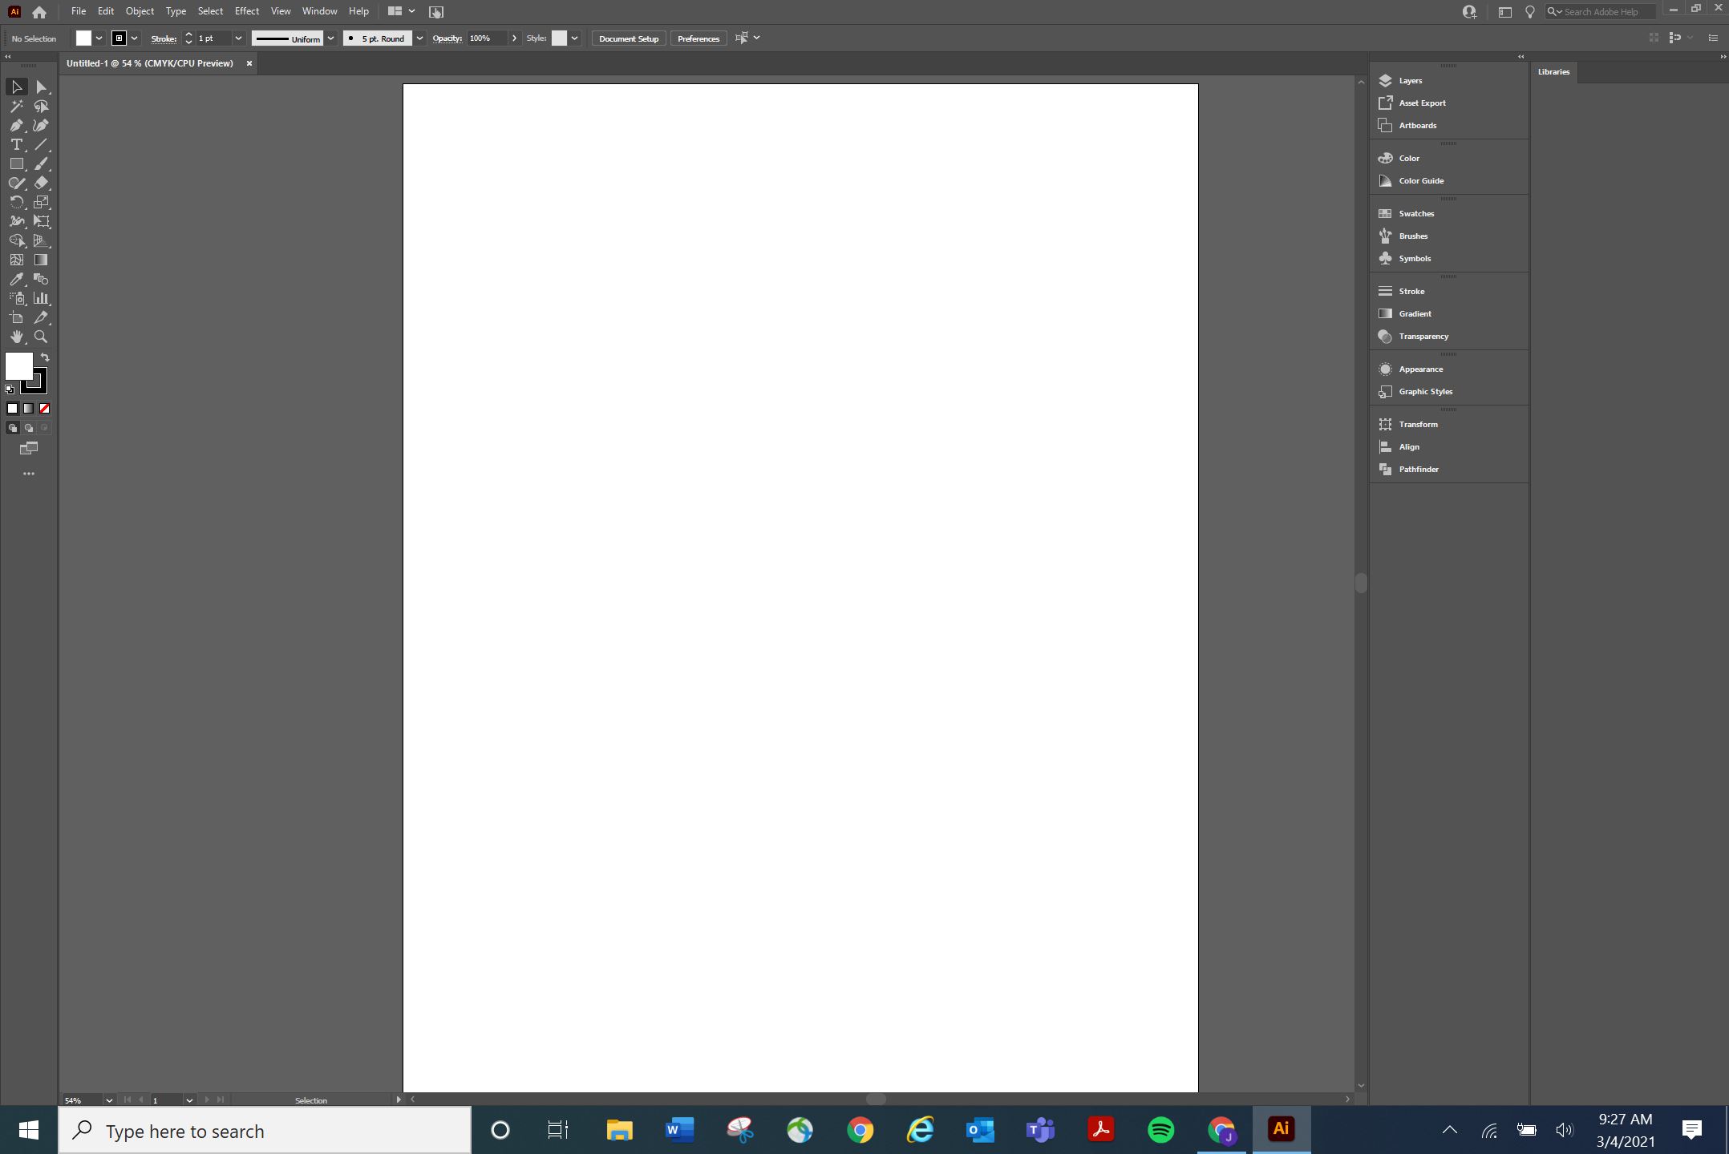This screenshot has width=1729, height=1154.
Task: Click the Zoom tool
Action: click(40, 336)
